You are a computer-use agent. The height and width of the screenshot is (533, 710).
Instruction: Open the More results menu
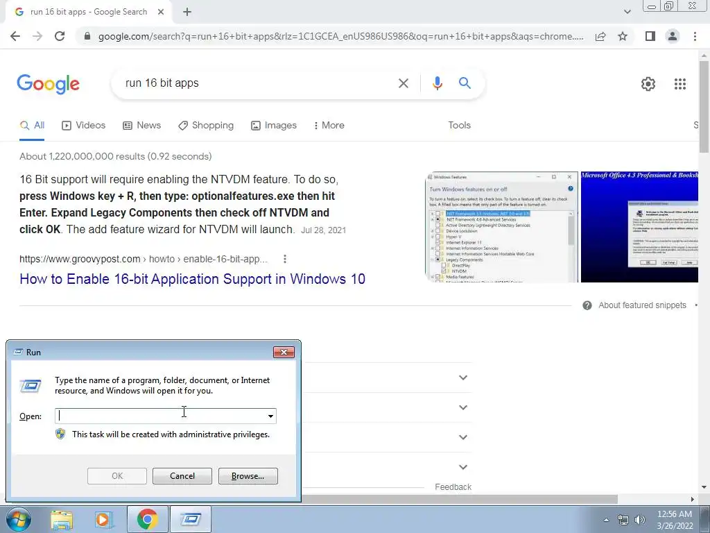[329, 126]
